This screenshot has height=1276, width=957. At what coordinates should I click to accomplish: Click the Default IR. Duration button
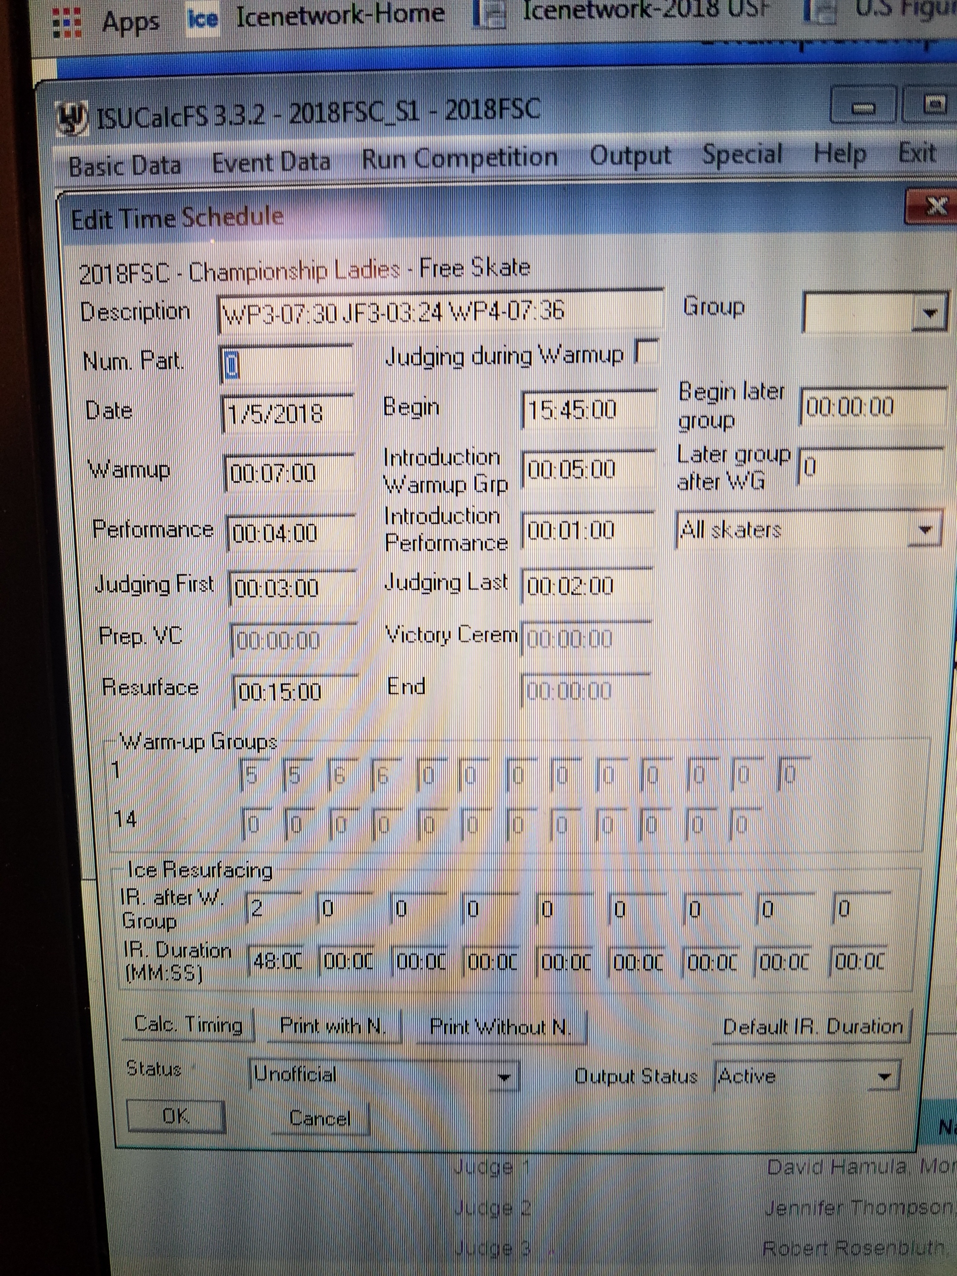[812, 1026]
